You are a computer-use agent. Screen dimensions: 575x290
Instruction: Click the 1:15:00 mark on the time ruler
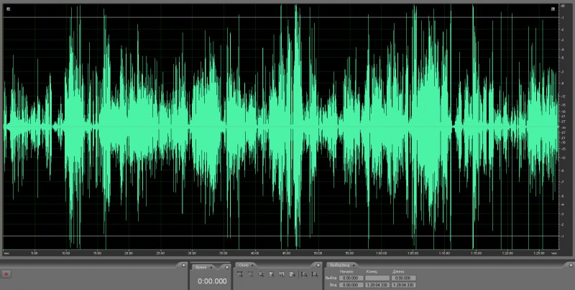pyautogui.click(x=476, y=253)
